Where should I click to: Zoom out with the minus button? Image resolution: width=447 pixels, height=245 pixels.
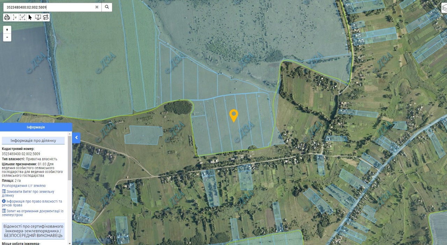7,37
